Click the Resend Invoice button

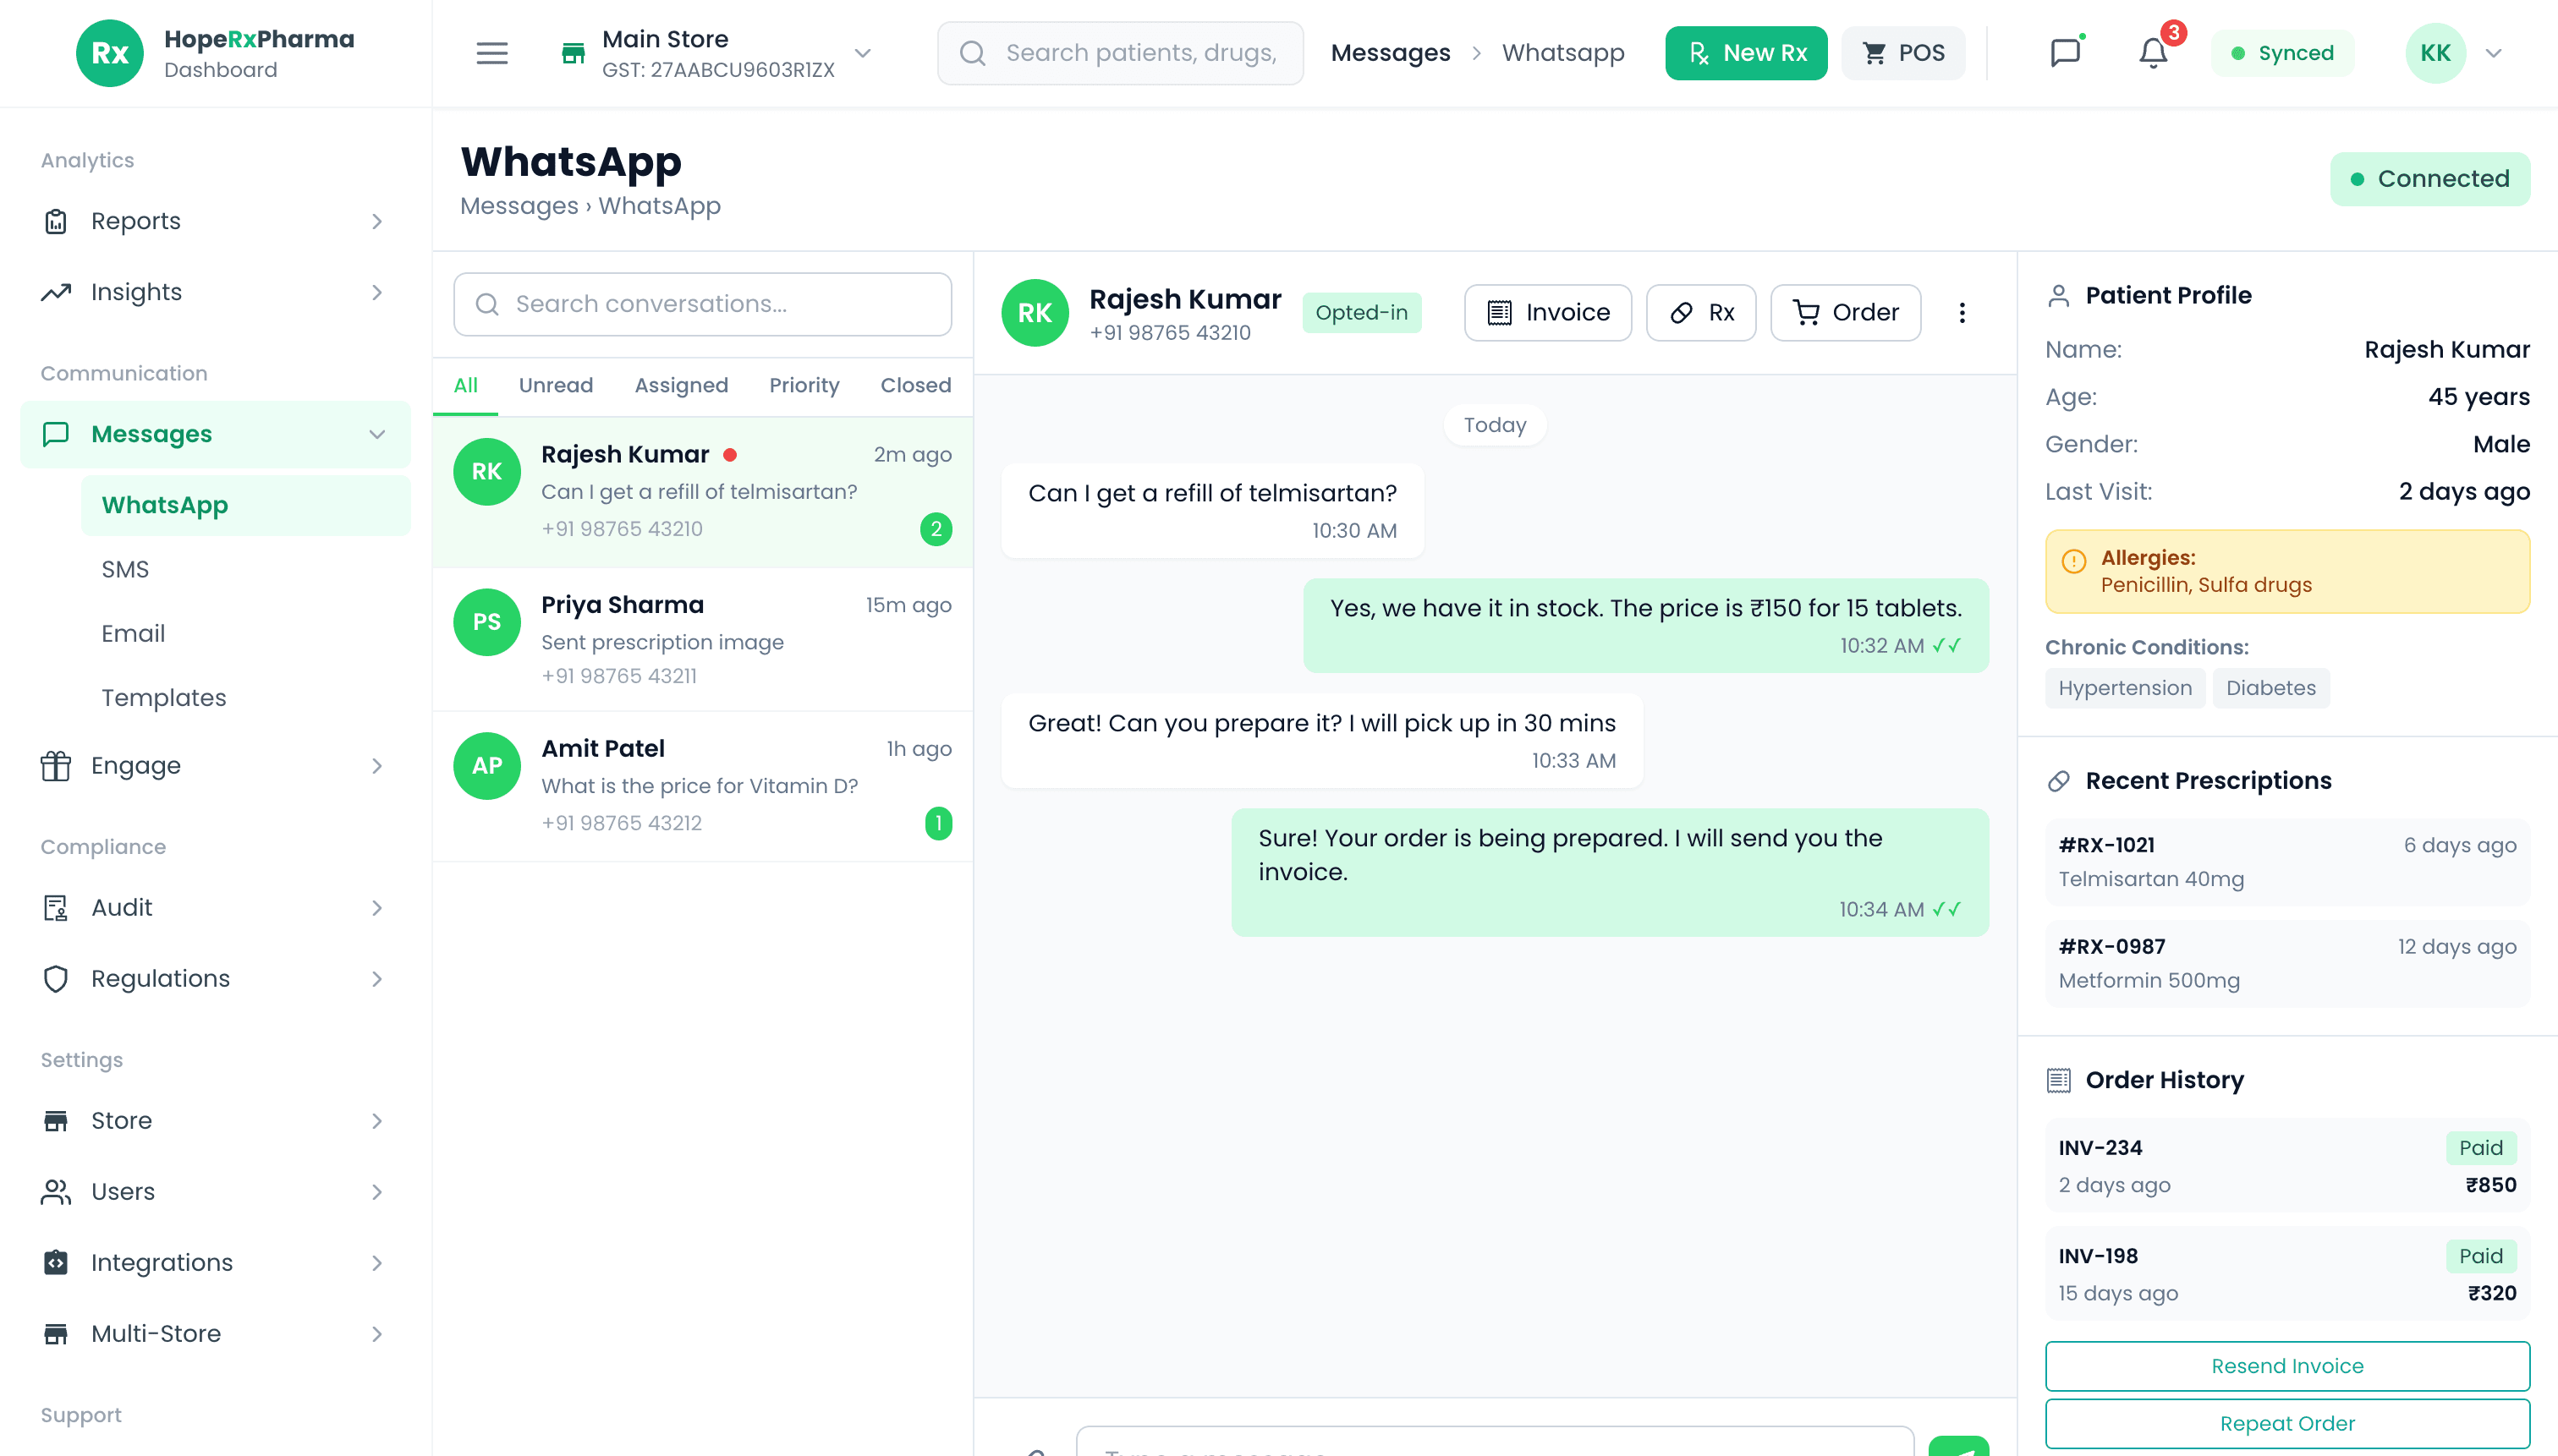[2286, 1366]
